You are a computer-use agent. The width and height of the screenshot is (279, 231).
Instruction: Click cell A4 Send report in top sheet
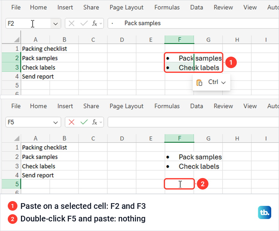coord(35,77)
